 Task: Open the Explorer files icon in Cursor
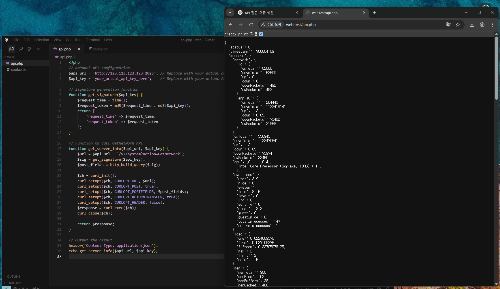click(11, 49)
